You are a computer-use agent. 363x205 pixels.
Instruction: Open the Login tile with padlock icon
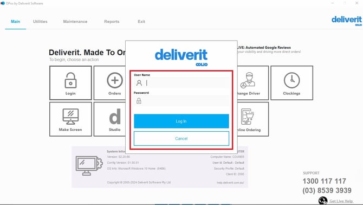click(x=70, y=83)
